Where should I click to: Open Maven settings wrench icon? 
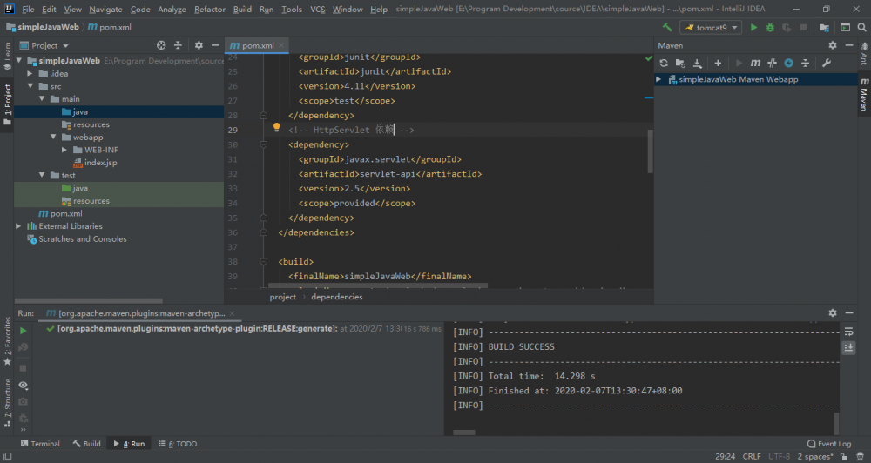click(827, 64)
